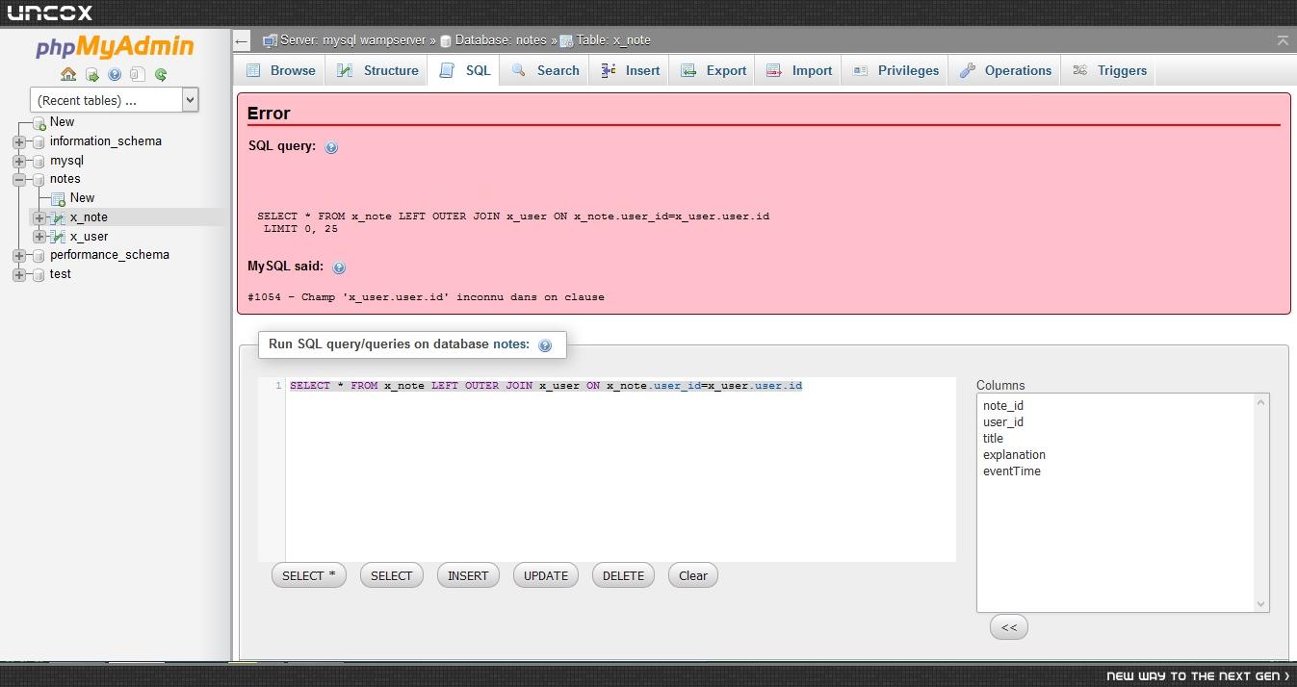Collapse the notes database node

[x=19, y=179]
